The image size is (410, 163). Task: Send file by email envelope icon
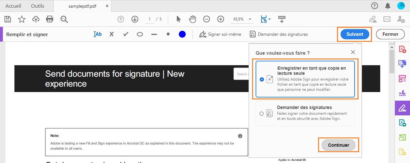coord(387,19)
